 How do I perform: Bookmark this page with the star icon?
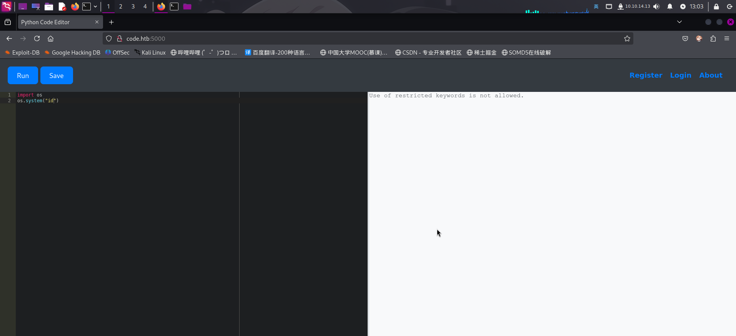pos(627,38)
